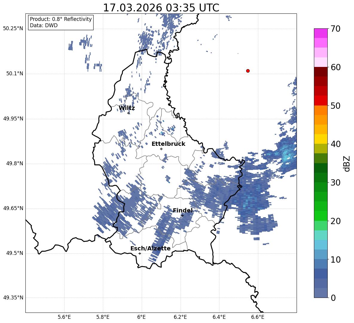Pick the light cyan swatch just below 60 dBZ tick's lower teal band near 15
Image resolution: width=354 pixels, height=323 pixels.
point(321,235)
